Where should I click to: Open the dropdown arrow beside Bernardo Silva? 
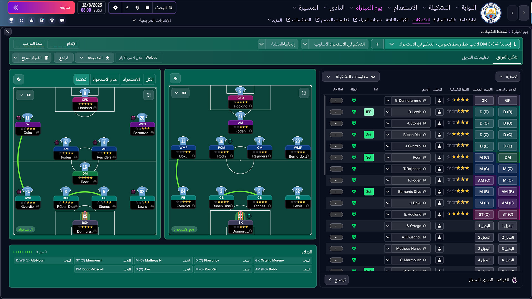[x=388, y=192]
